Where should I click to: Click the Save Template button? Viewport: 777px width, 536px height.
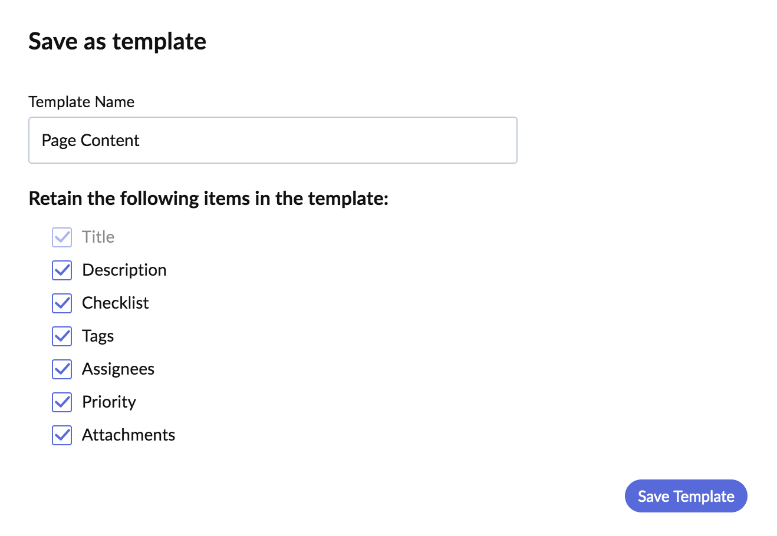[686, 496]
